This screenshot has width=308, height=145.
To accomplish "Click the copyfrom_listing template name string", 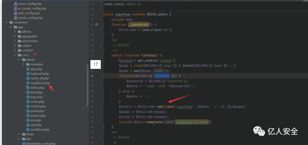I will (x=192, y=122).
